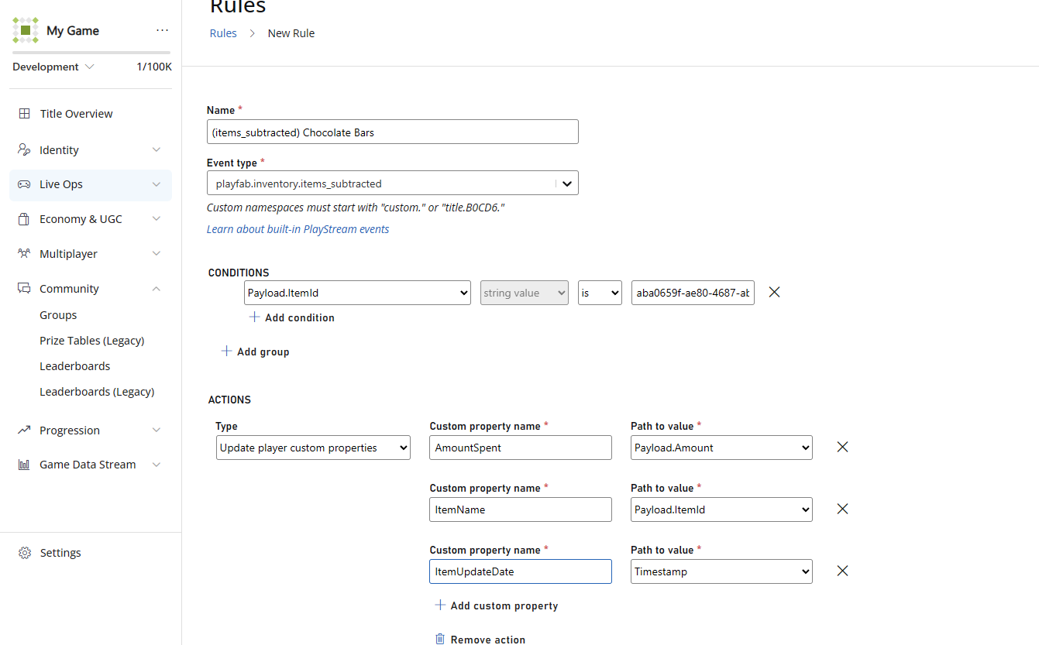Open the Payload.ItemId path to value dropdown
1039x645 pixels.
[721, 509]
